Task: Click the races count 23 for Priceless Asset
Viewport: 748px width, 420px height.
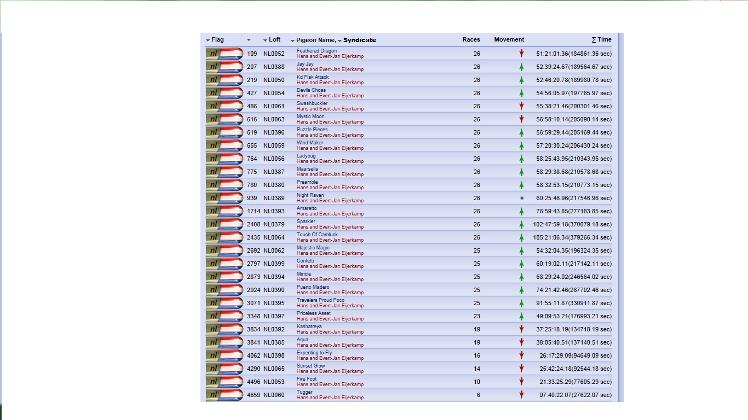Action: tap(477, 316)
